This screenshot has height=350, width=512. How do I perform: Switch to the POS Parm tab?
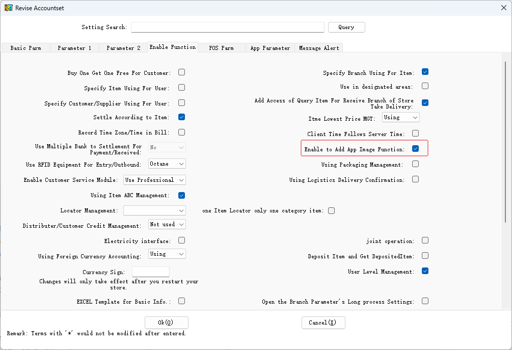tap(221, 48)
